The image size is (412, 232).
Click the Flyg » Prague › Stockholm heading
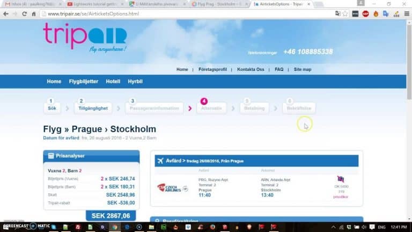click(100, 129)
